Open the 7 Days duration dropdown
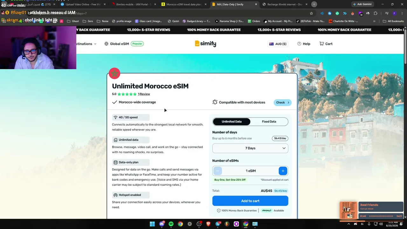The width and height of the screenshot is (407, 229). pos(250,148)
